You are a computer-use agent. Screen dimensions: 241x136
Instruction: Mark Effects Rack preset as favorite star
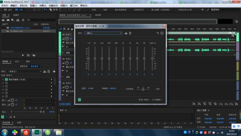54,71
